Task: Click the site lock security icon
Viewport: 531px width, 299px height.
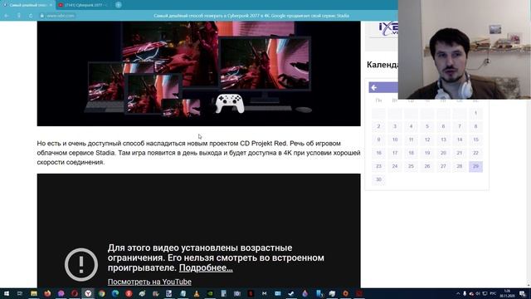Action: pyautogui.click(x=42, y=16)
